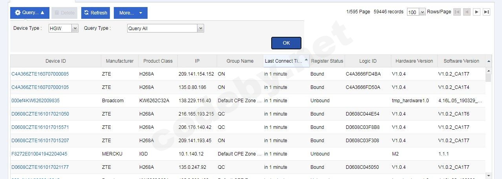Sort by Logic ID column header

tap(368, 61)
